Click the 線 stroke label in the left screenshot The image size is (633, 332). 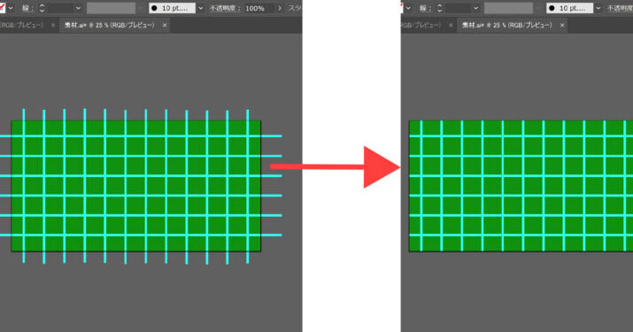(x=27, y=8)
